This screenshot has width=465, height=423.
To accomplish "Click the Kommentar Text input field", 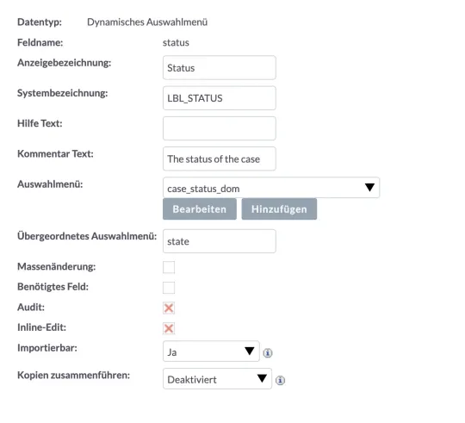I will click(220, 159).
